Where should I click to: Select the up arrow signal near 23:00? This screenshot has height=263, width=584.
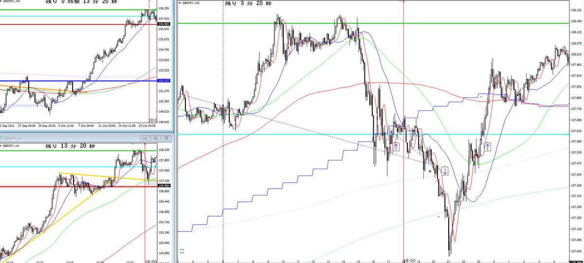488,146
